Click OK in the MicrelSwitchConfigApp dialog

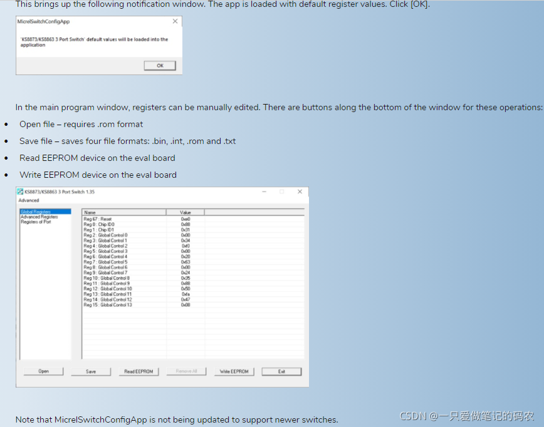[160, 66]
